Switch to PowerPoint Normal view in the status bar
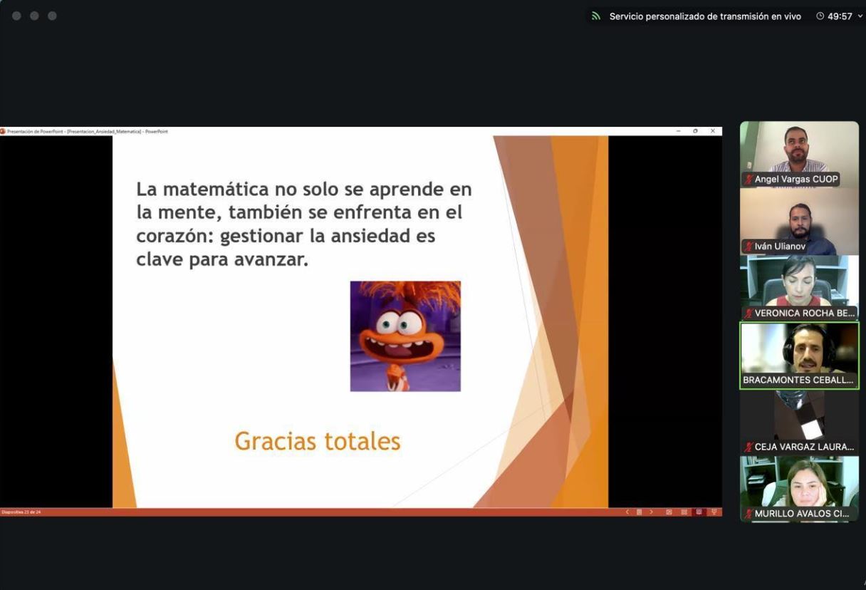The image size is (866, 590). [x=669, y=512]
